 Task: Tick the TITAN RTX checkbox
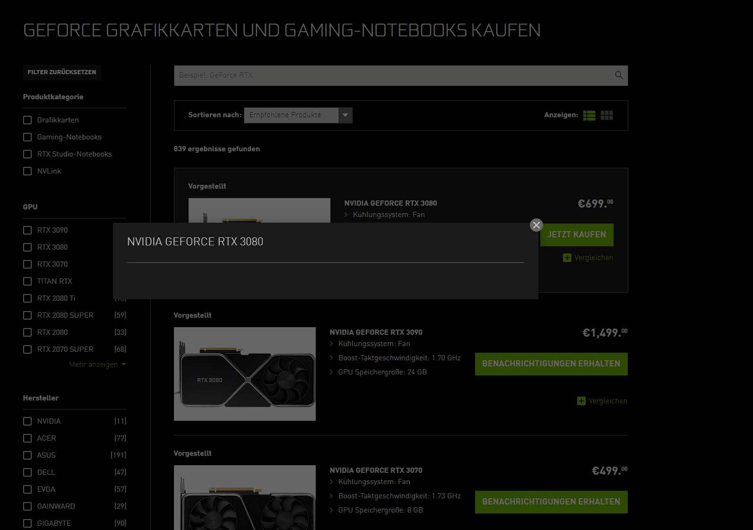point(27,281)
